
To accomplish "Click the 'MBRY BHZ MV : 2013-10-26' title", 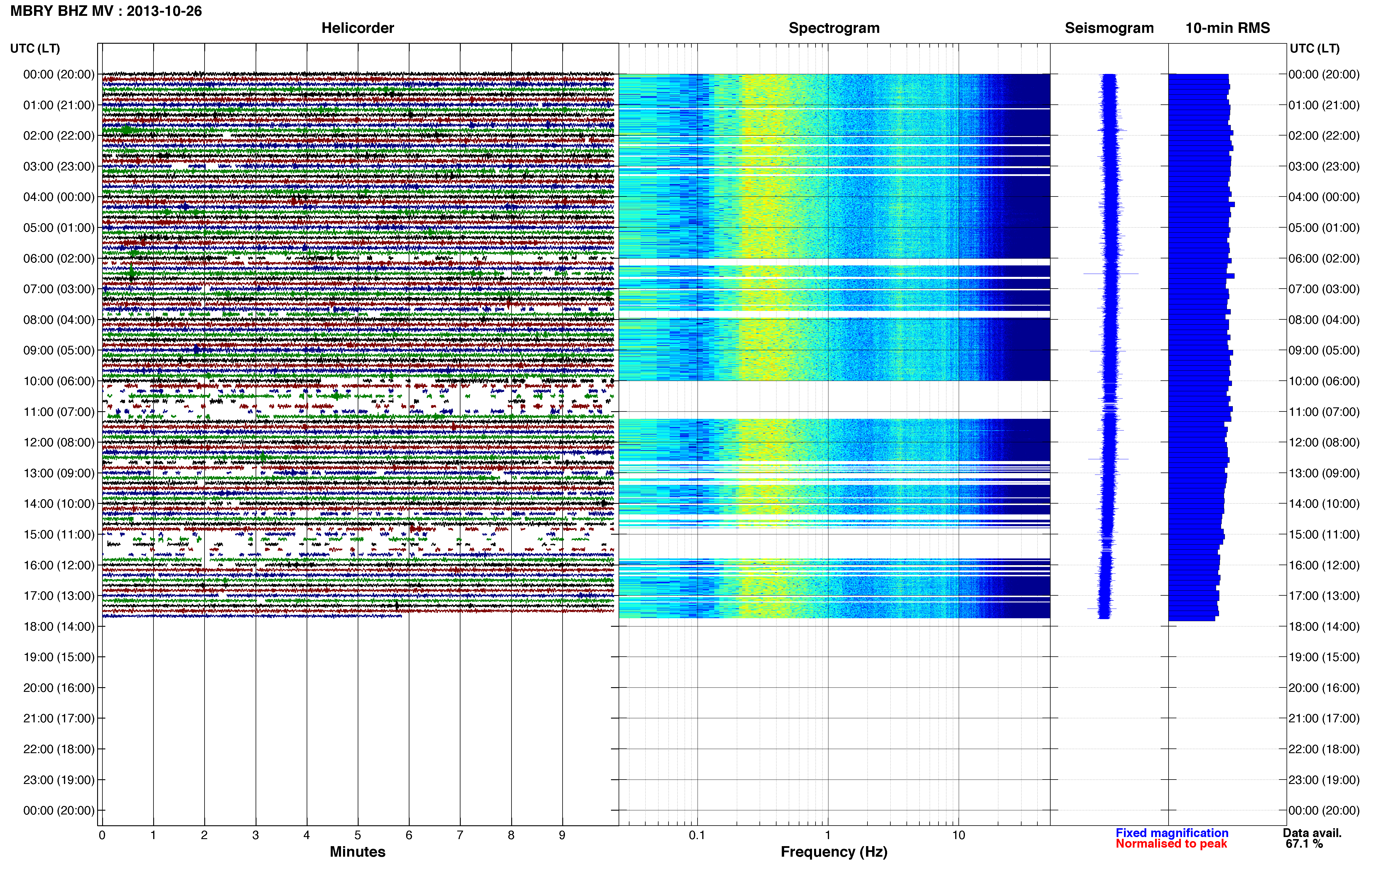I will 107,11.
